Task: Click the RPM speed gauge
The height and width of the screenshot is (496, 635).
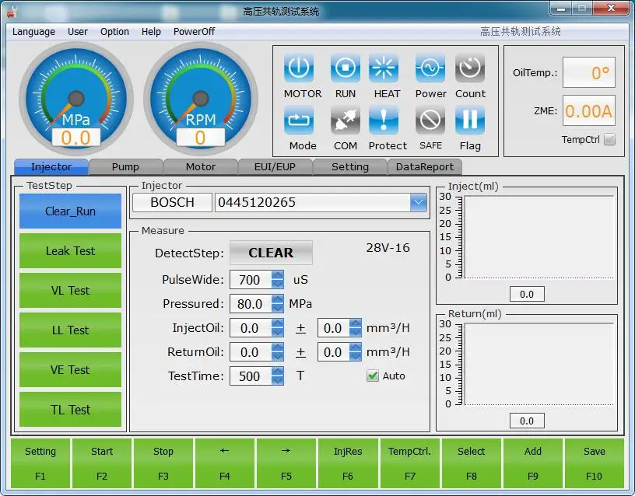Action: [201, 99]
